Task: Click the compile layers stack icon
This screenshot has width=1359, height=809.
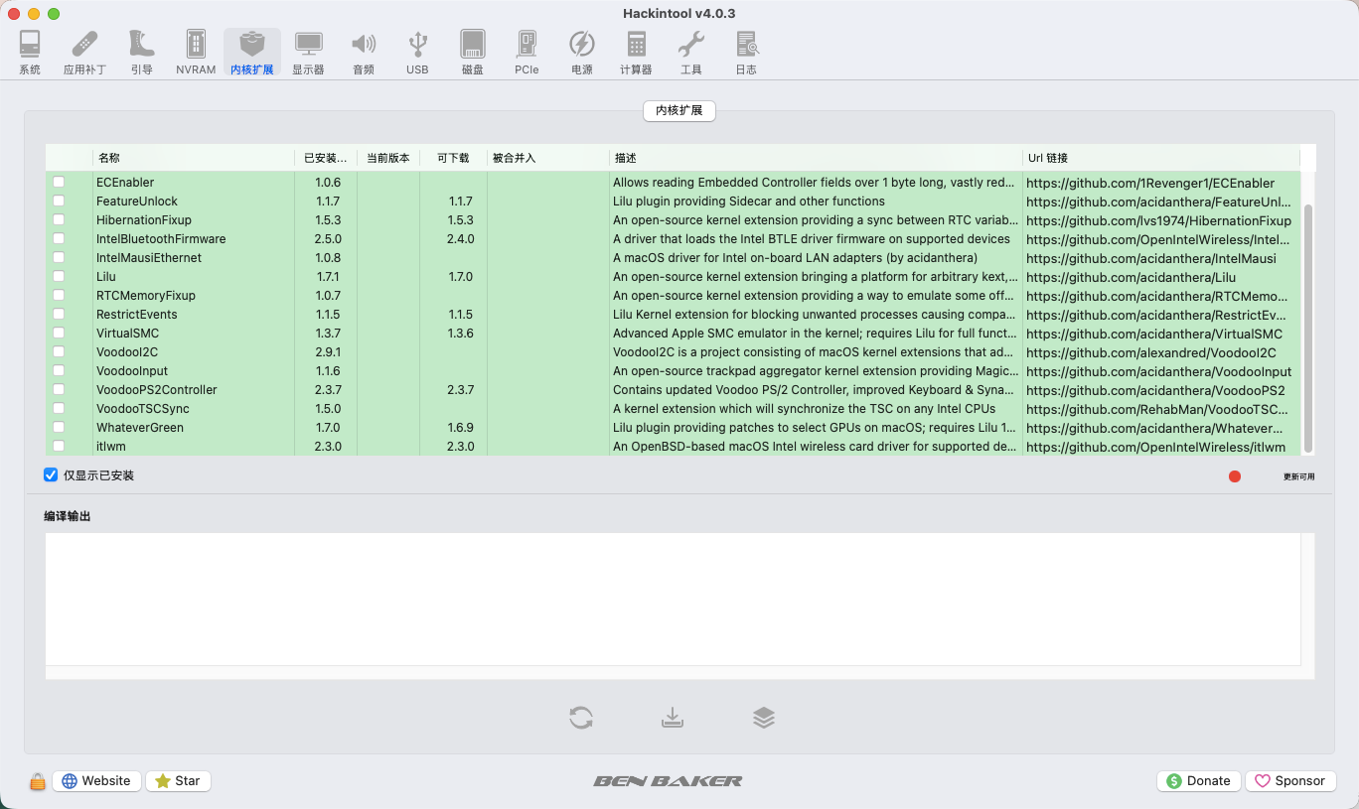Action: click(x=763, y=717)
